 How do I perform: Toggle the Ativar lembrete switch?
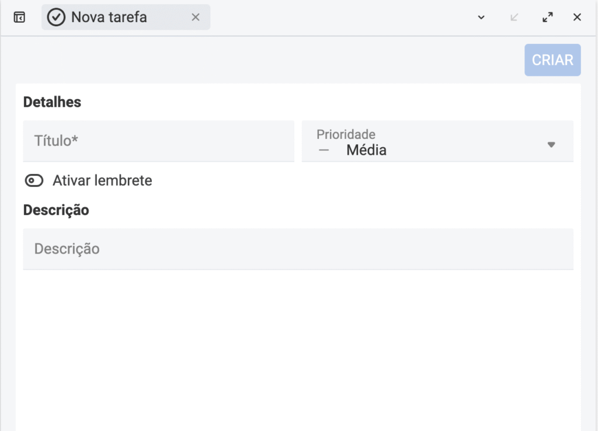tap(34, 181)
